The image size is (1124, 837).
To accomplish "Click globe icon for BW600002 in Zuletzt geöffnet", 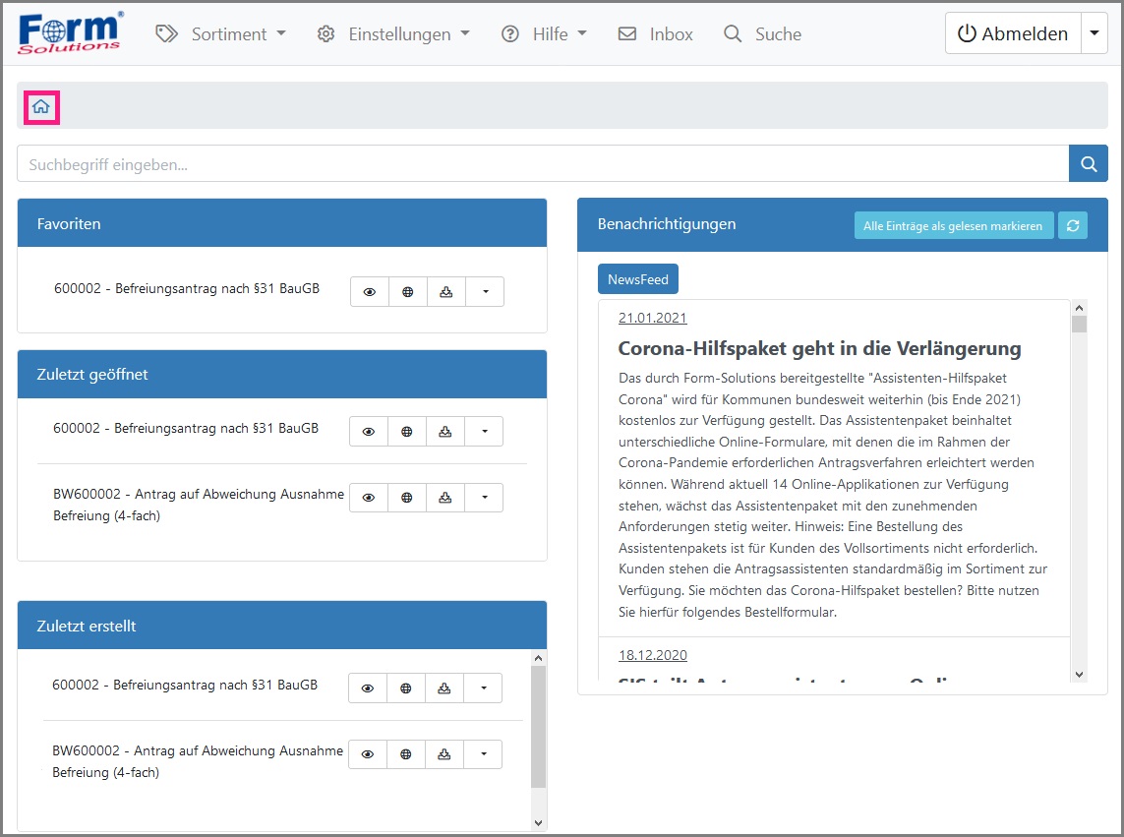I will pyautogui.click(x=406, y=498).
